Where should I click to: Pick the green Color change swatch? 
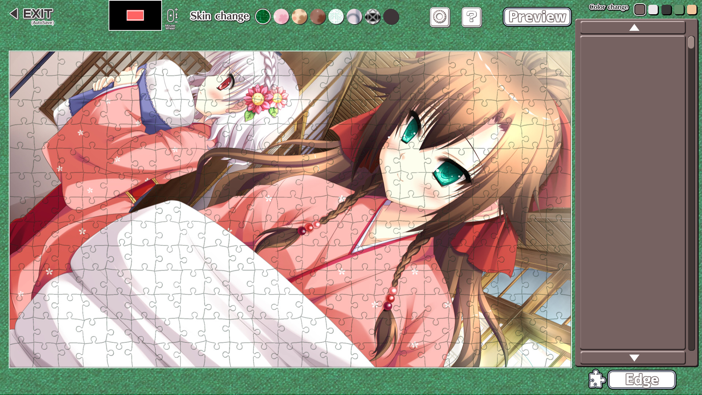(x=679, y=10)
